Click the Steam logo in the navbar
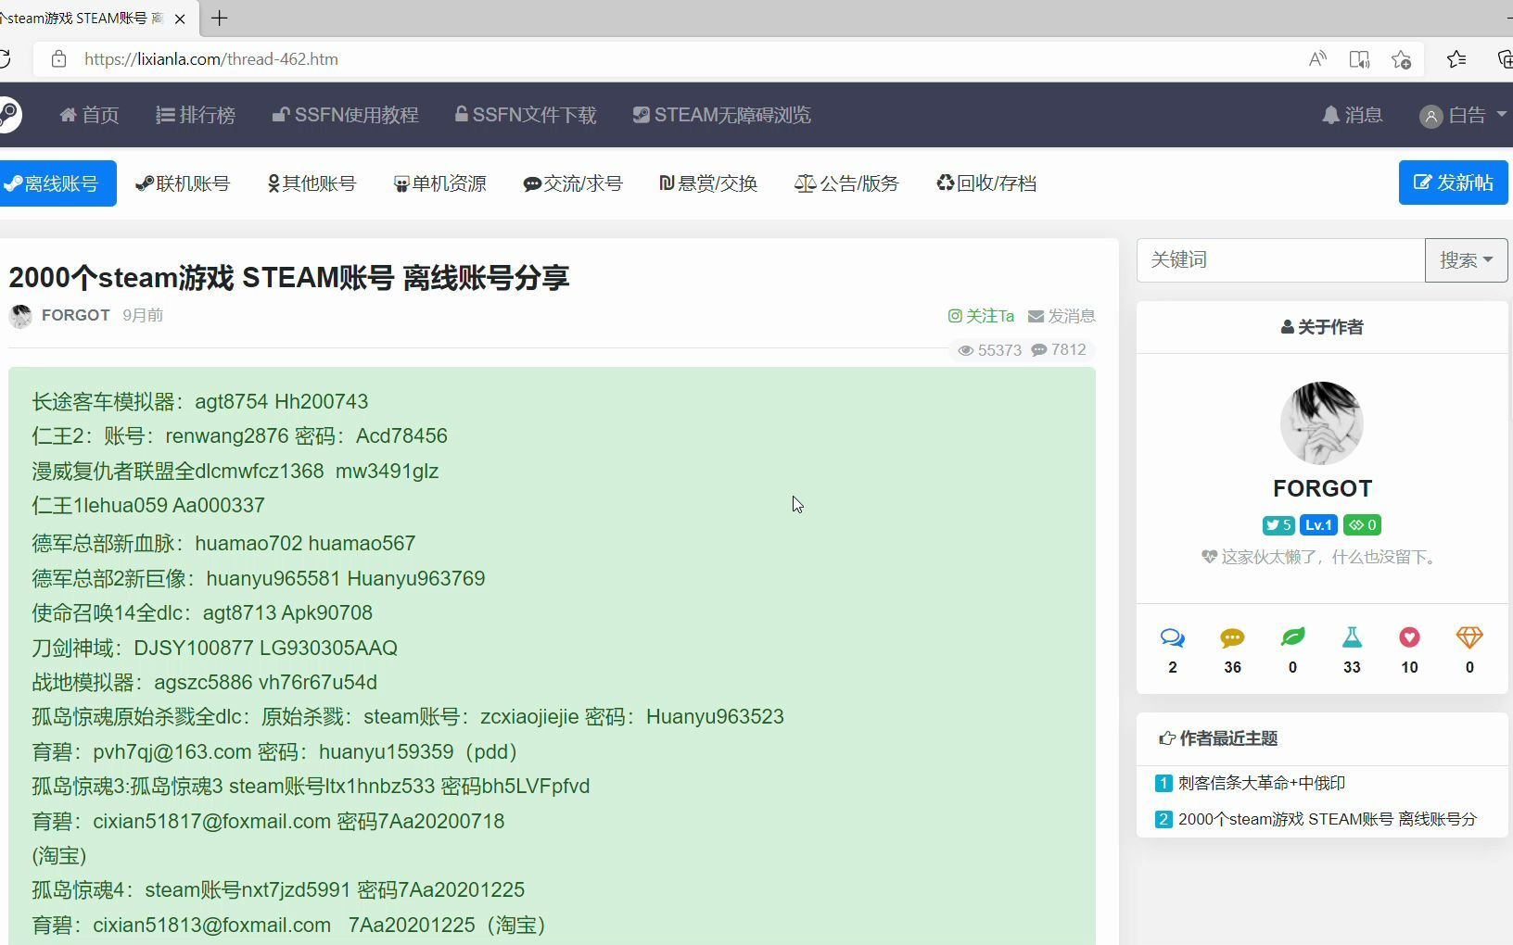This screenshot has height=945, width=1513. click(x=9, y=115)
